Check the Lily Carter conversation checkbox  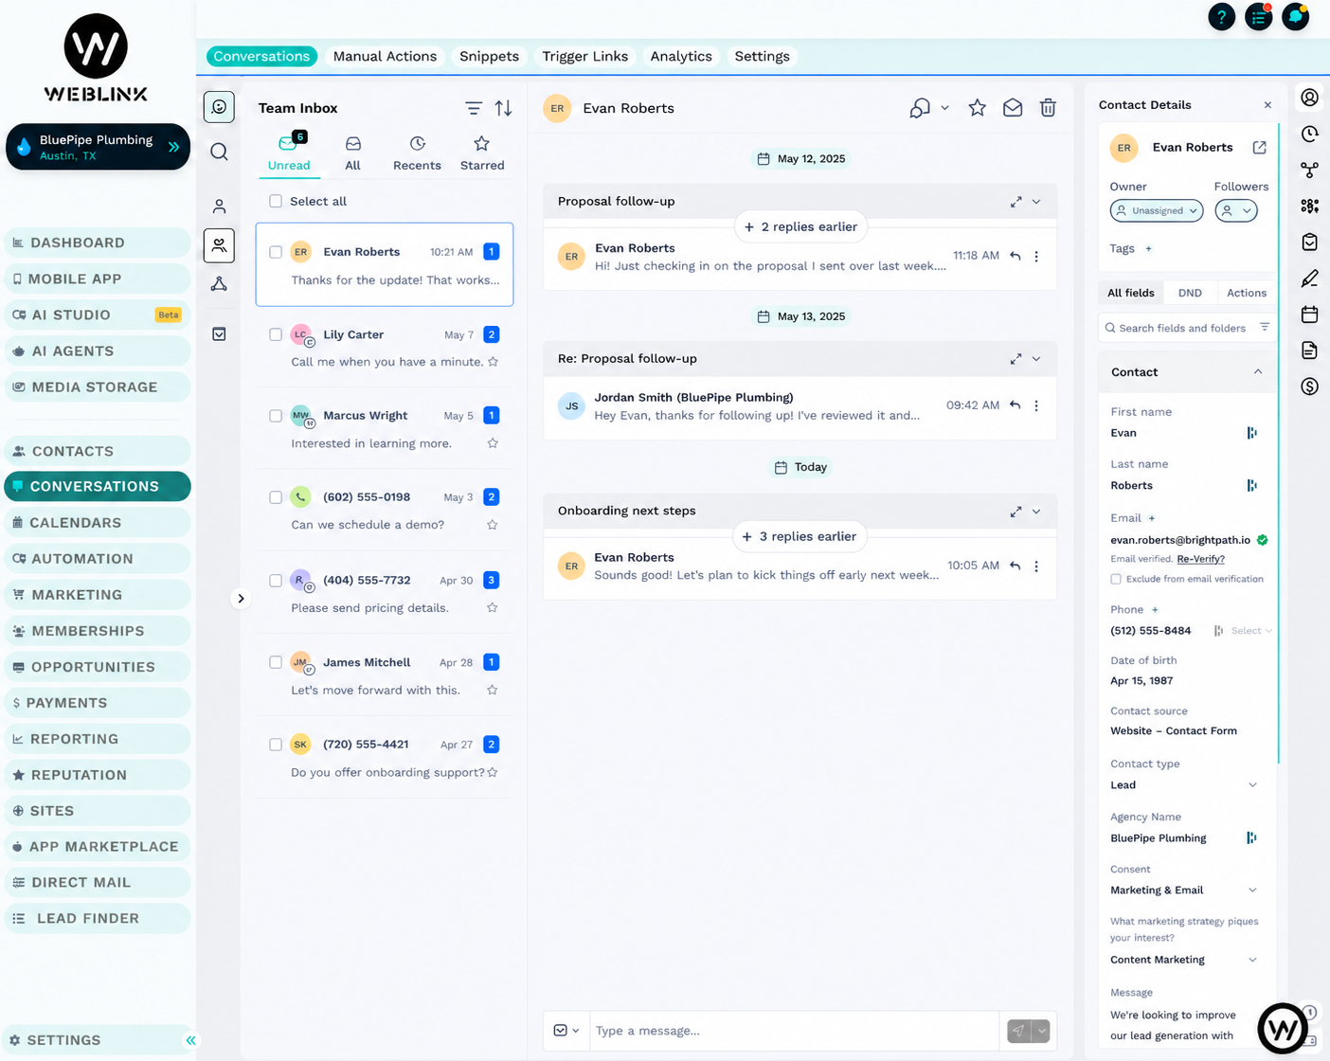(276, 334)
